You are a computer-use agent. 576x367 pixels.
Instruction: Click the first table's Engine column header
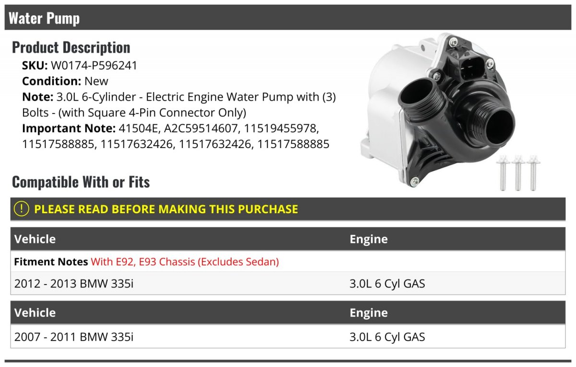pos(369,239)
